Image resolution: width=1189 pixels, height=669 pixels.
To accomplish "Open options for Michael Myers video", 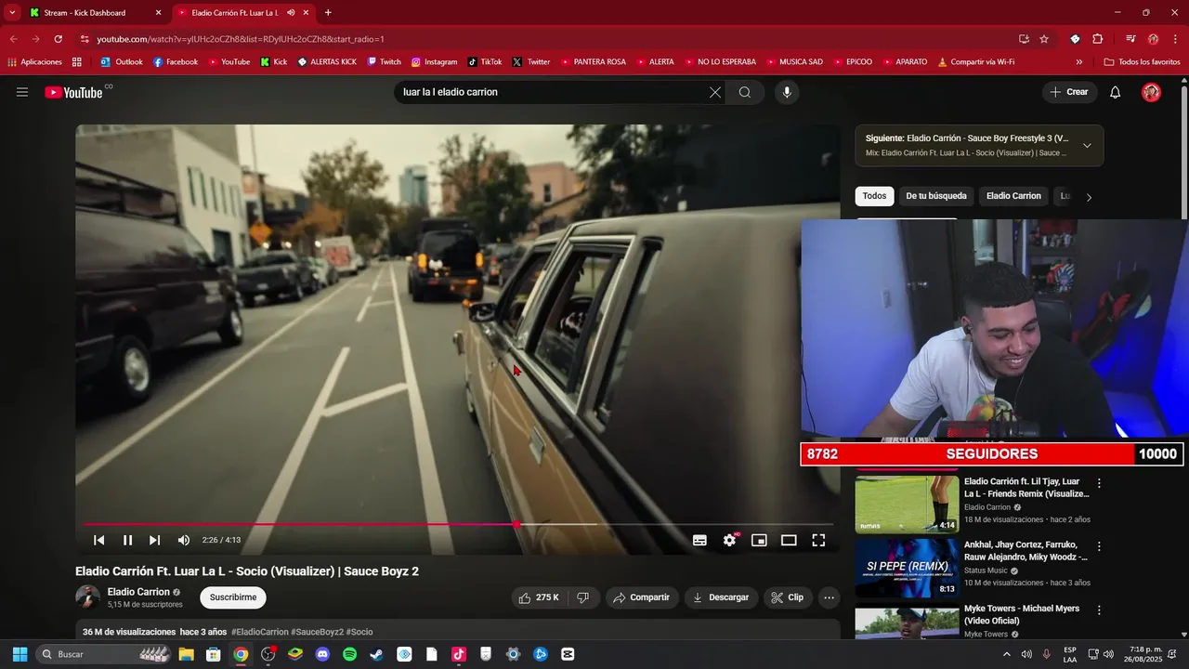I will (x=1099, y=610).
